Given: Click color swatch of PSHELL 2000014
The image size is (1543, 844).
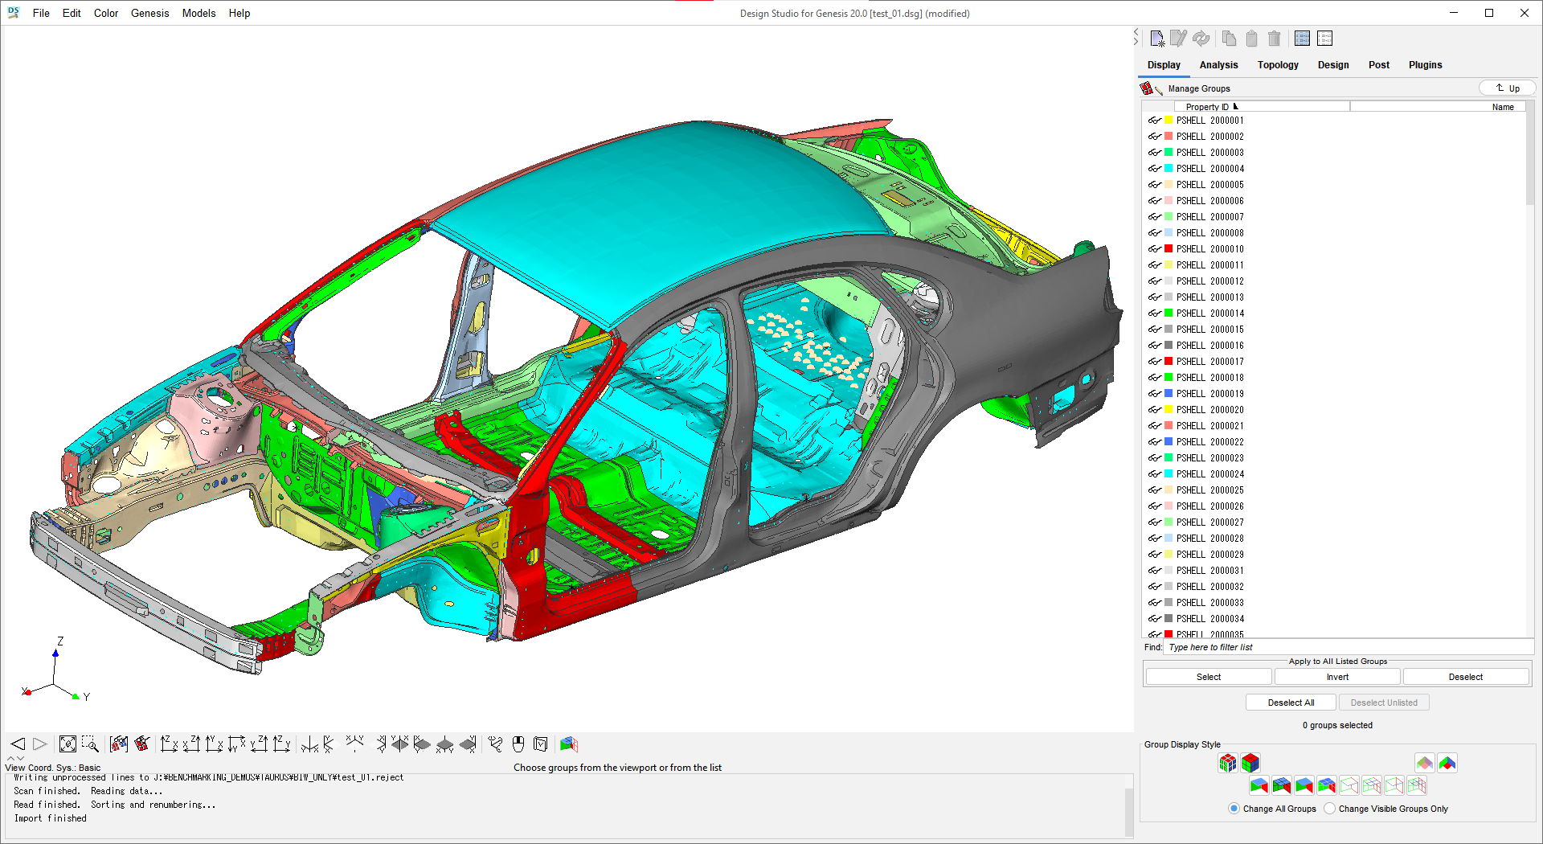Looking at the screenshot, I should click(1169, 313).
